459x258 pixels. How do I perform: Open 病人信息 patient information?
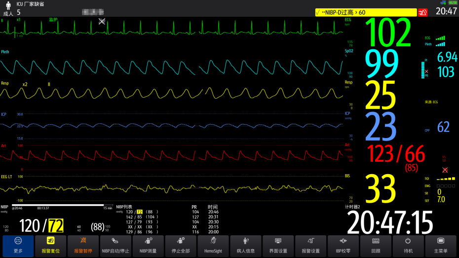point(246,246)
